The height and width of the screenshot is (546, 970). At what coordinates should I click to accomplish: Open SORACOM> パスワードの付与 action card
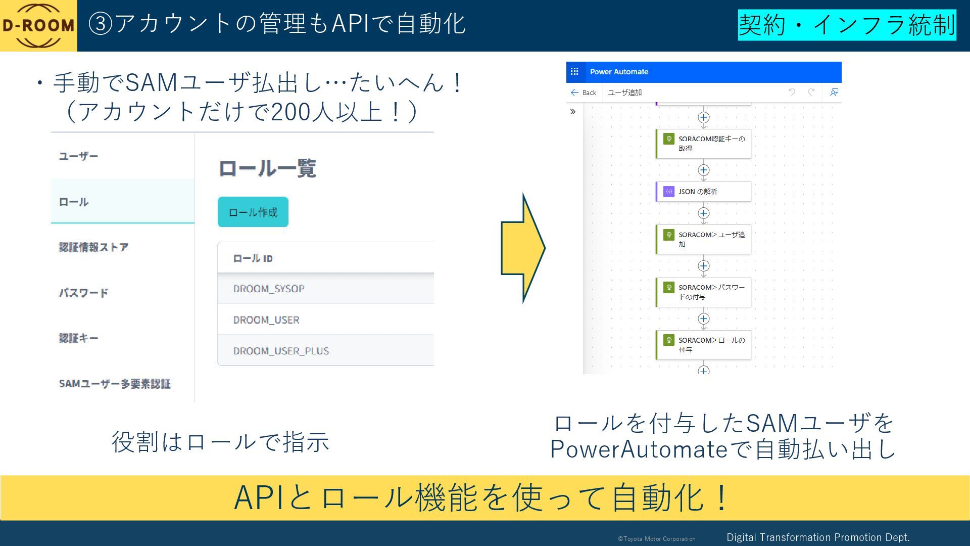pyautogui.click(x=703, y=292)
